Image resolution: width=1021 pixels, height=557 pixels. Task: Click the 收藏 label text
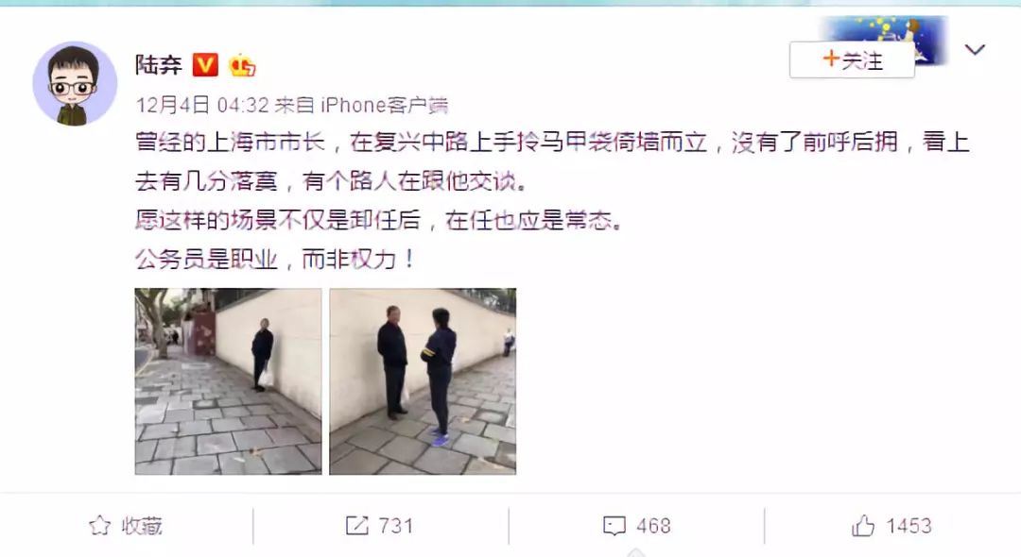[x=142, y=525]
